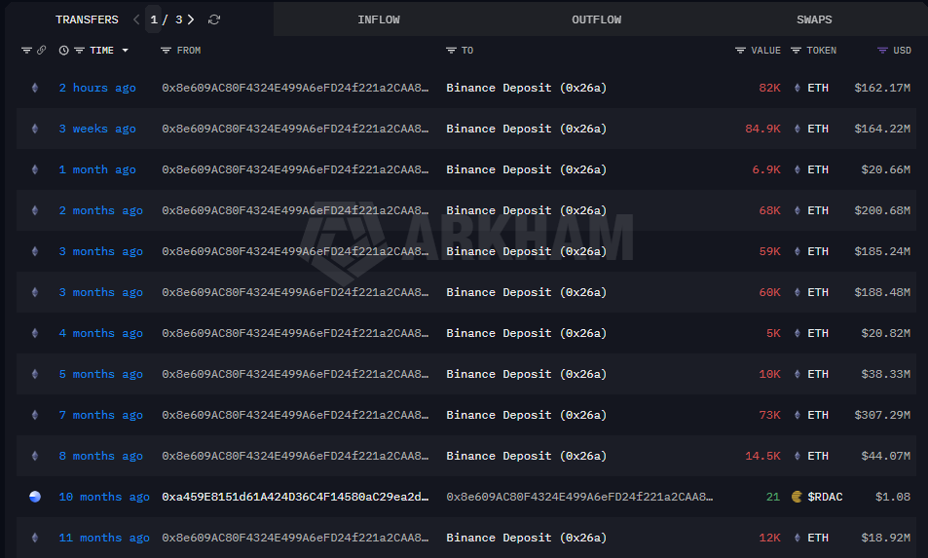The width and height of the screenshot is (928, 558).
Task: Click Ethereum chain icon in '2 hours ago' row
Action: (x=35, y=88)
